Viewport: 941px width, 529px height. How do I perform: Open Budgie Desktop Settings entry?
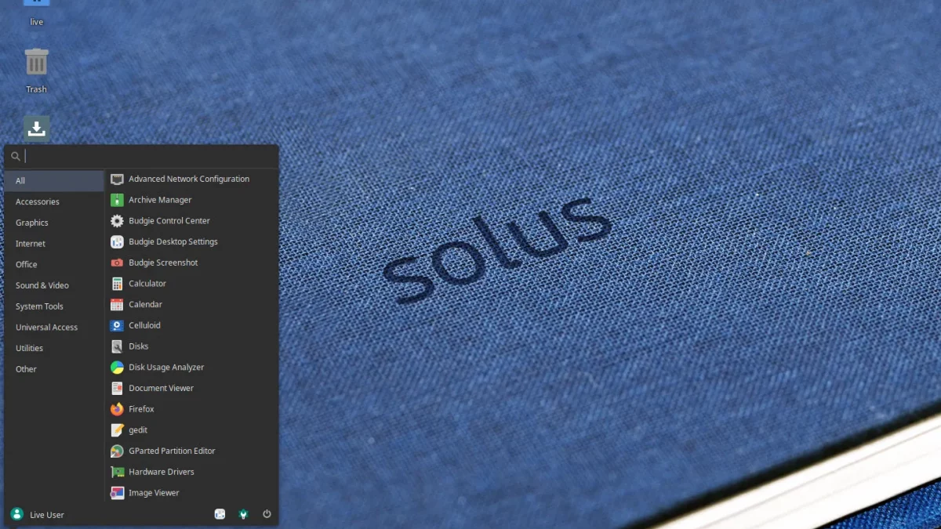point(193,241)
